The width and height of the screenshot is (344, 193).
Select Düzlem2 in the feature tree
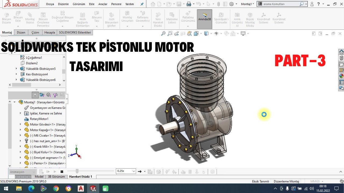(32, 63)
